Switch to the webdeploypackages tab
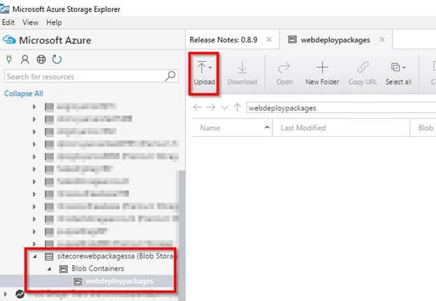Screen dimensions: 436x301 (x=335, y=40)
